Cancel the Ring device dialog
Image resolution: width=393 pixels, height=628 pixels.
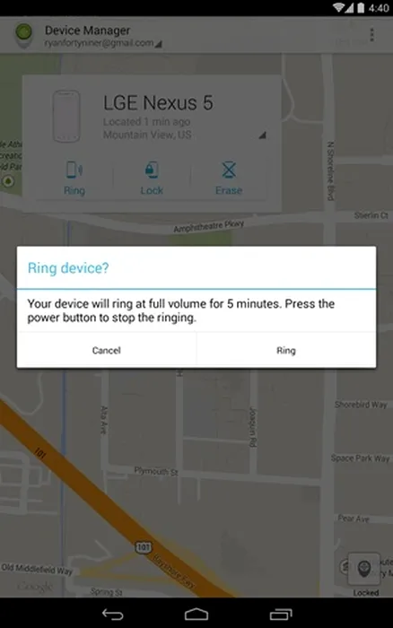107,351
